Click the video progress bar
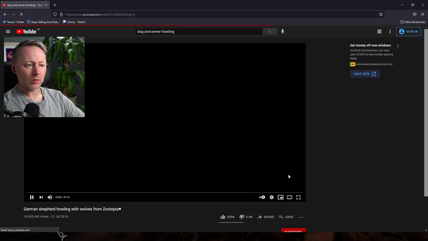This screenshot has width=428, height=241. click(165, 193)
